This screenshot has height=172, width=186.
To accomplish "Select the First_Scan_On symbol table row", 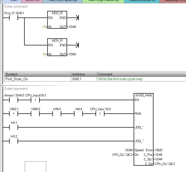I will coord(38,79).
